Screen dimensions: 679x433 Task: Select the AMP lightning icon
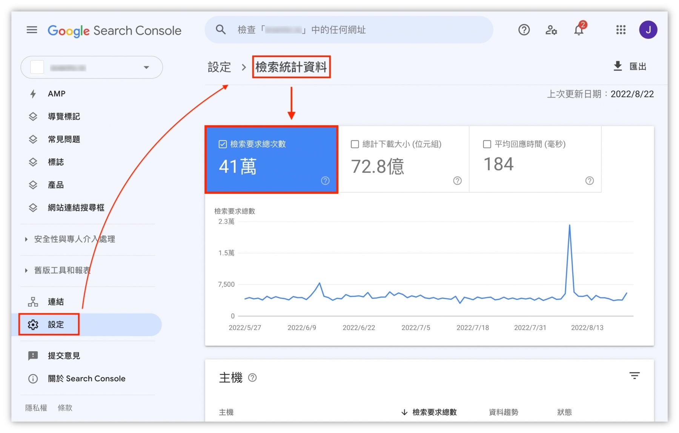pos(33,94)
